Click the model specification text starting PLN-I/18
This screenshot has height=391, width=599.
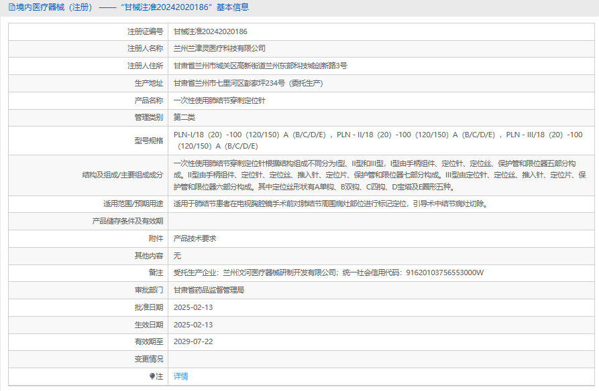(x=378, y=141)
